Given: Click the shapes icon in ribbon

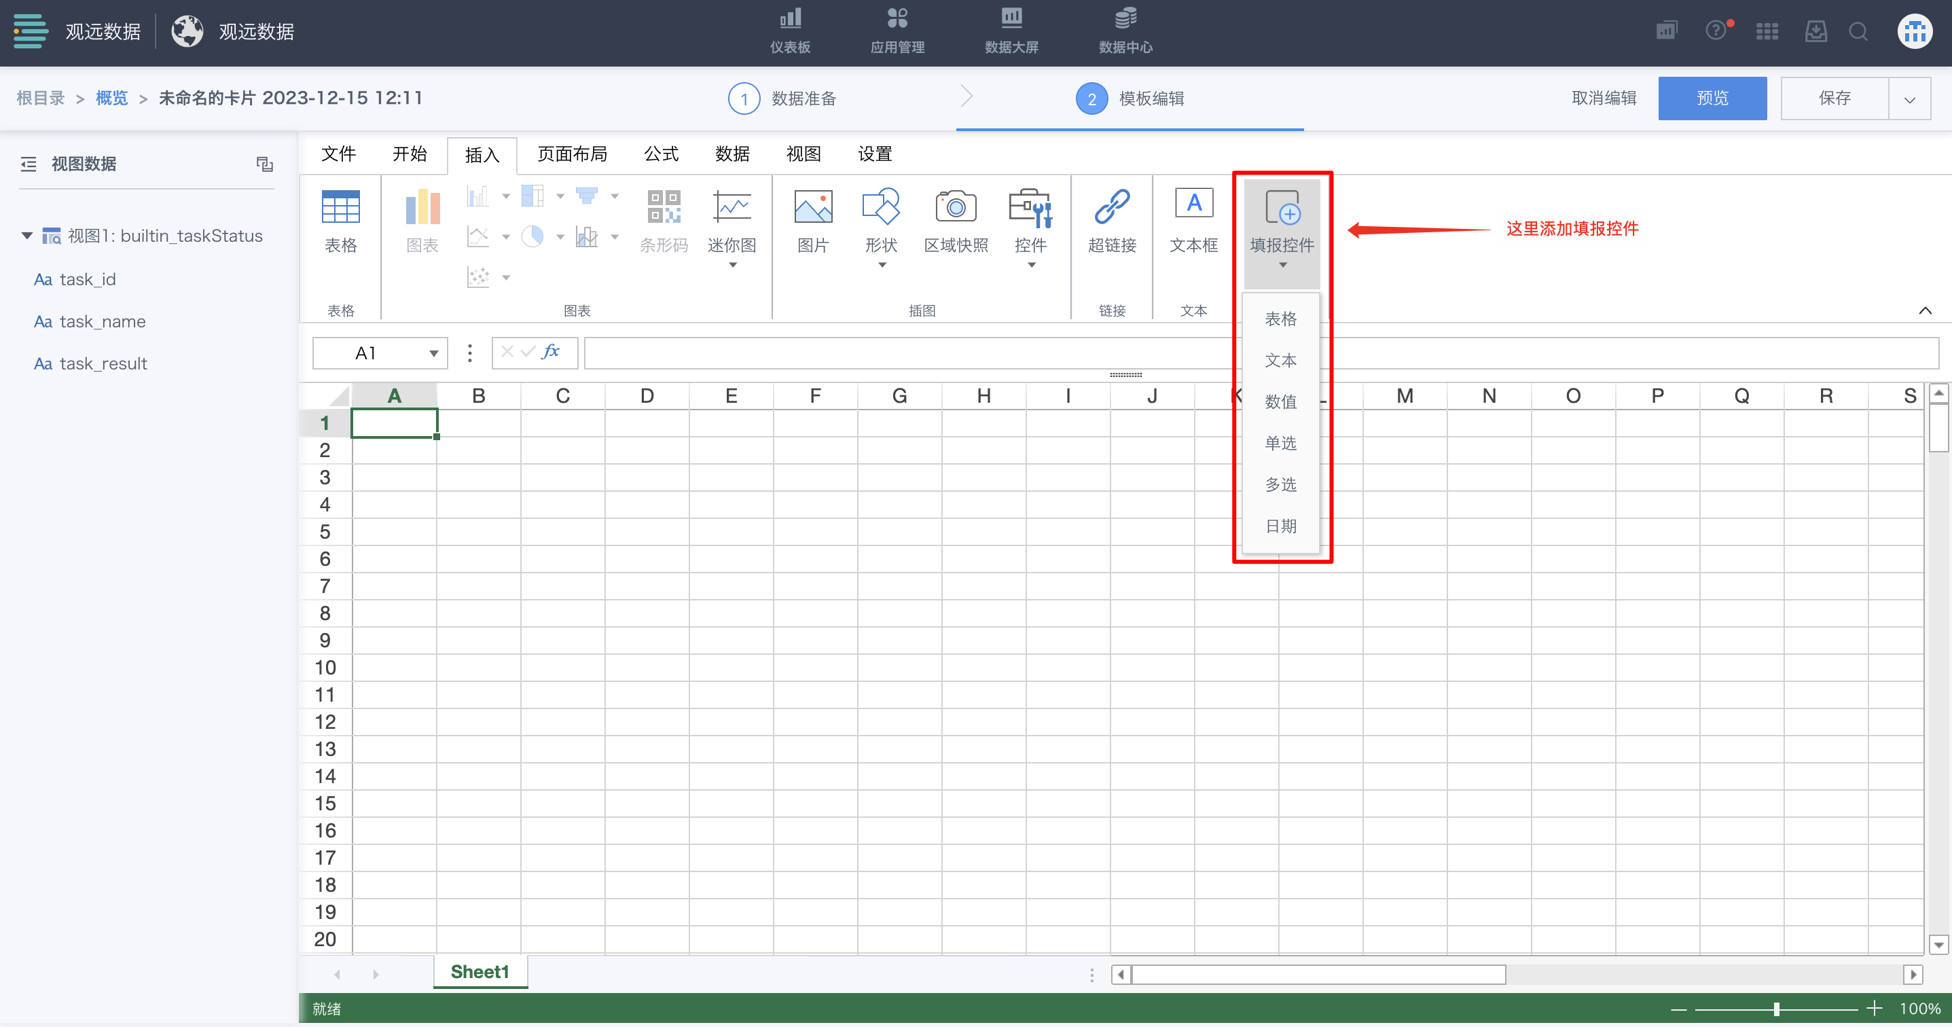Looking at the screenshot, I should (880, 207).
